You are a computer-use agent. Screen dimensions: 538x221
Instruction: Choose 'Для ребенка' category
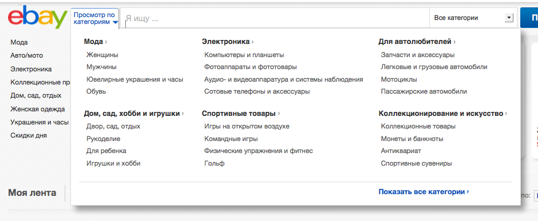pyautogui.click(x=106, y=151)
